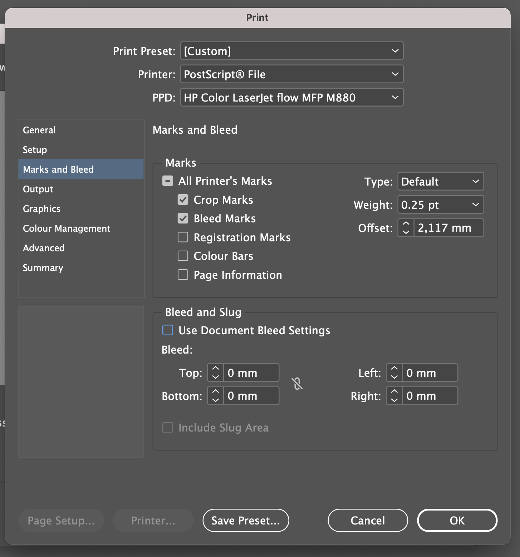Click Top bleed stepper arrows

(x=215, y=373)
